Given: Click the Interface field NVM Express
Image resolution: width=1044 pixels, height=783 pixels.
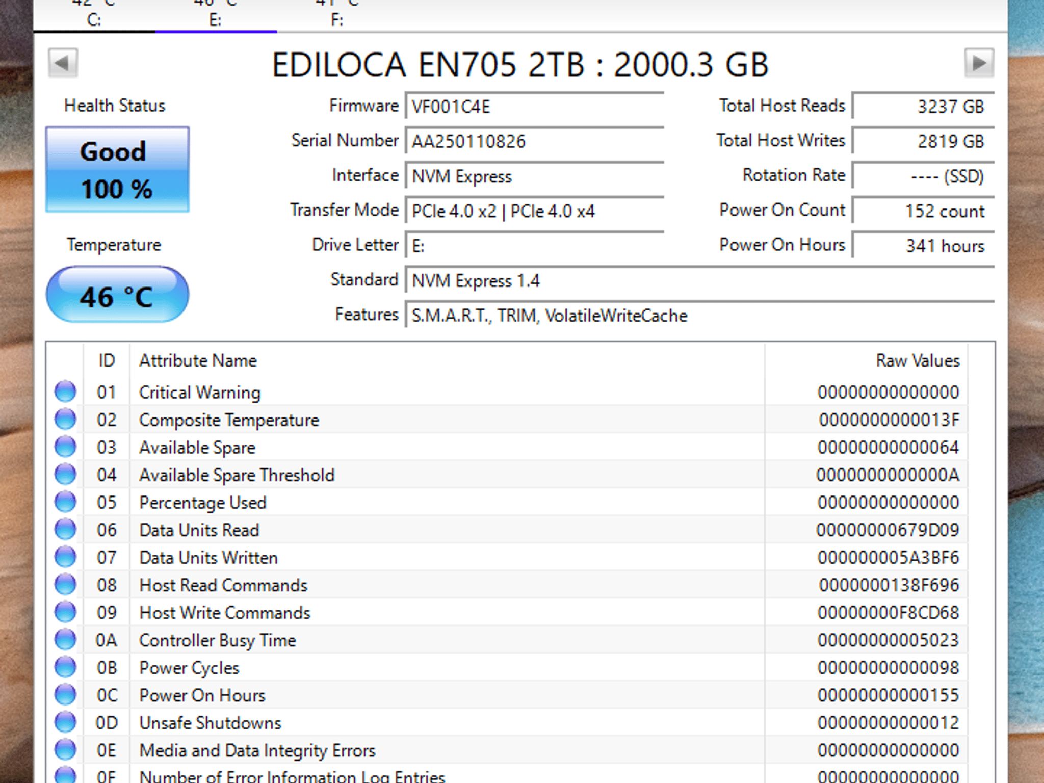Looking at the screenshot, I should (x=534, y=176).
